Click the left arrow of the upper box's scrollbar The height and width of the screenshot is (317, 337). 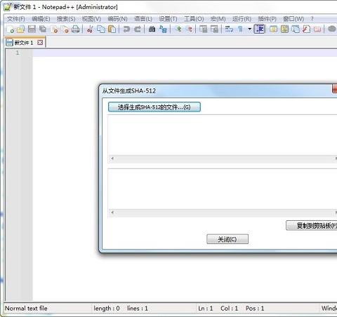(112, 158)
